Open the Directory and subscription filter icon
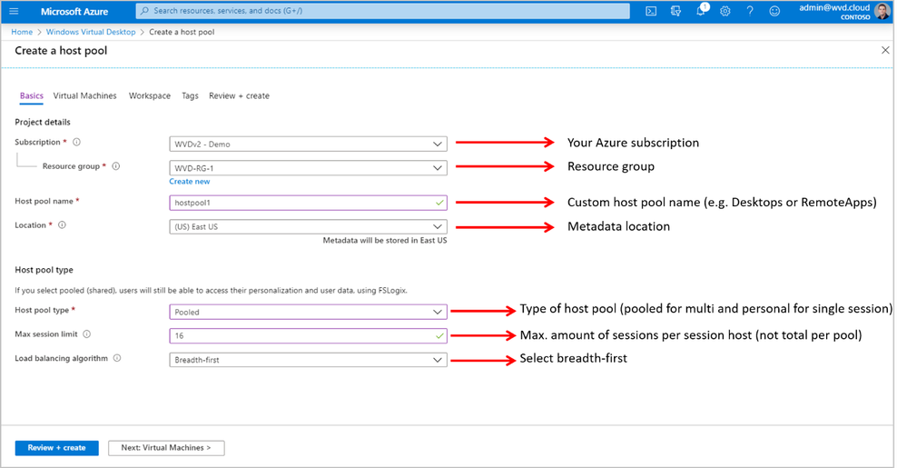The height and width of the screenshot is (468, 907). tap(675, 11)
